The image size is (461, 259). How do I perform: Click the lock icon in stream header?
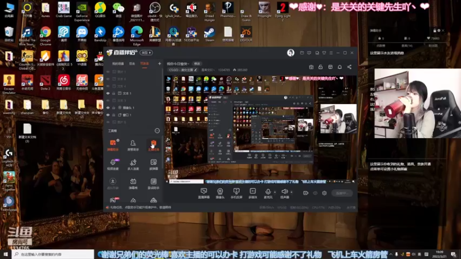[x=320, y=67]
